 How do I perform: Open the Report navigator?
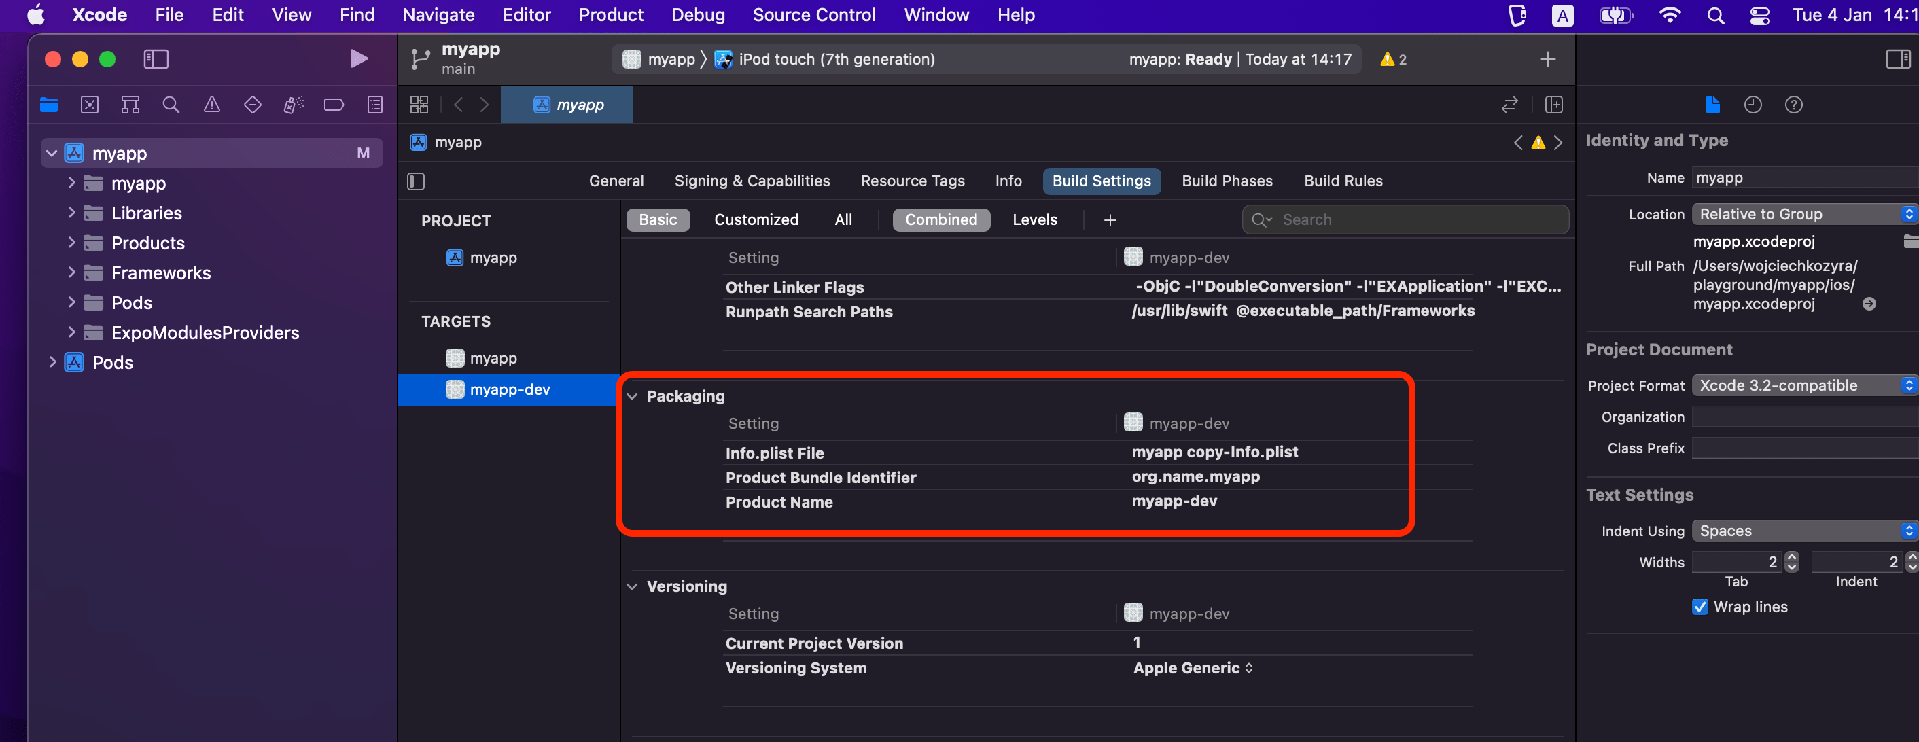[374, 104]
